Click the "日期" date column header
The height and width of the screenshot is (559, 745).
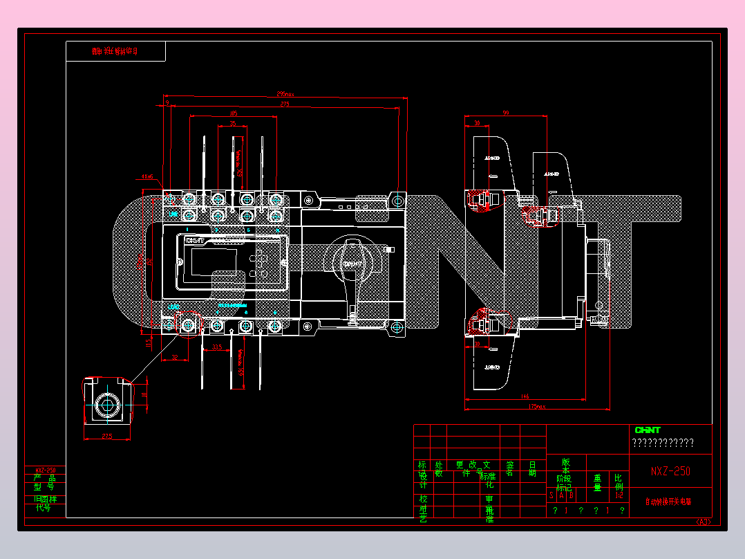[x=532, y=468]
